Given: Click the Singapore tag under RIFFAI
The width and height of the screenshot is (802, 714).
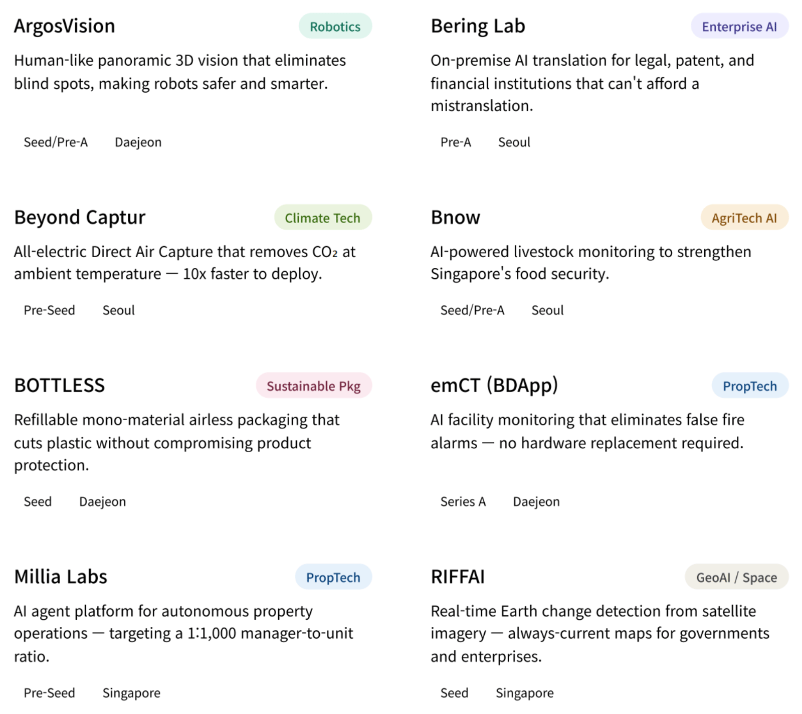Looking at the screenshot, I should coord(524,693).
